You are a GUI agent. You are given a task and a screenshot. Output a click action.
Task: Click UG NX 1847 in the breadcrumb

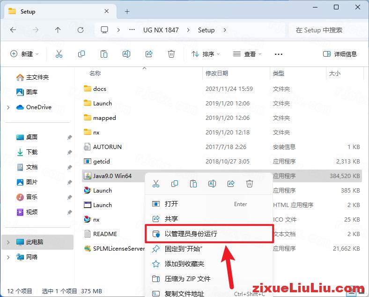(161, 30)
